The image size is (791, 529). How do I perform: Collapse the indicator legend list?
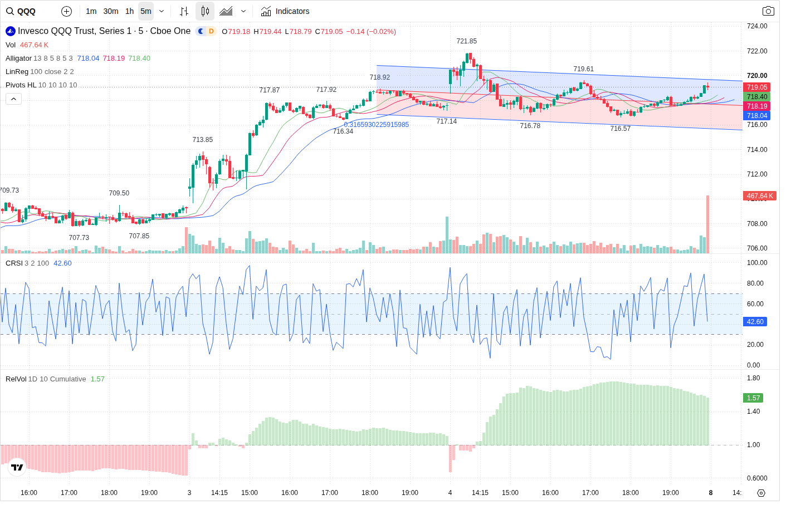coord(14,99)
